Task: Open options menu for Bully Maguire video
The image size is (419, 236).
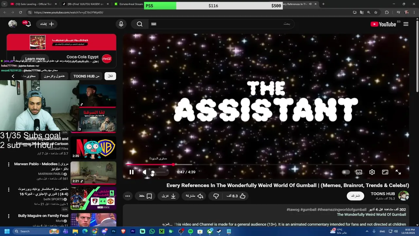Action: pyautogui.click(x=9, y=216)
